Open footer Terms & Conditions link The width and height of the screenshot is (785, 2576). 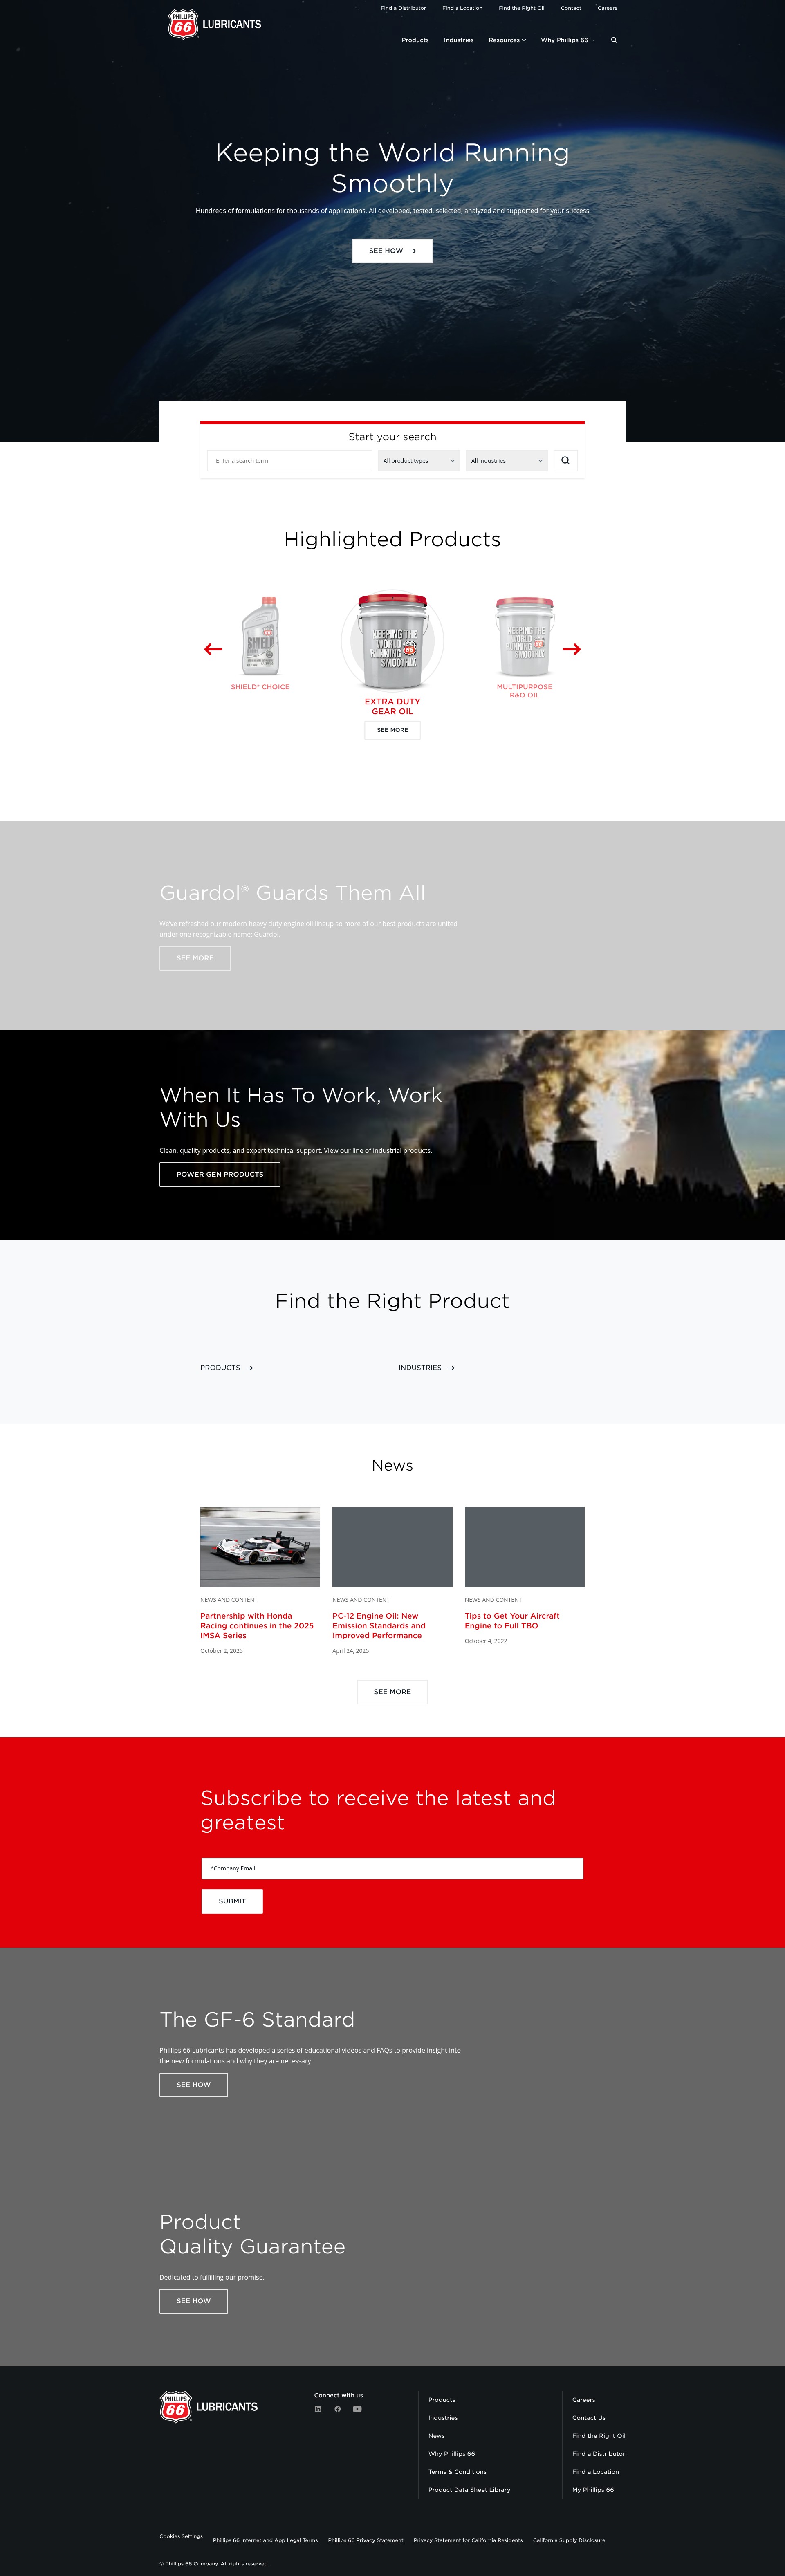click(457, 2472)
